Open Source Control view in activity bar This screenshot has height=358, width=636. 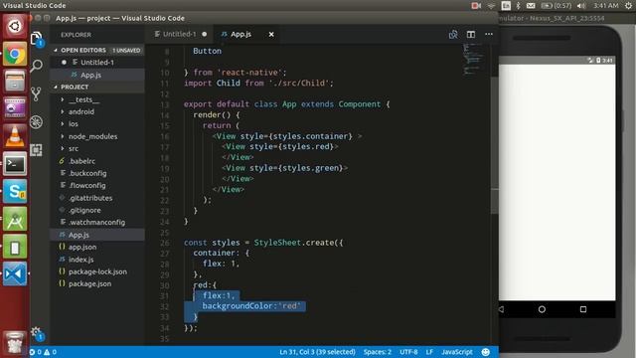tap(37, 93)
